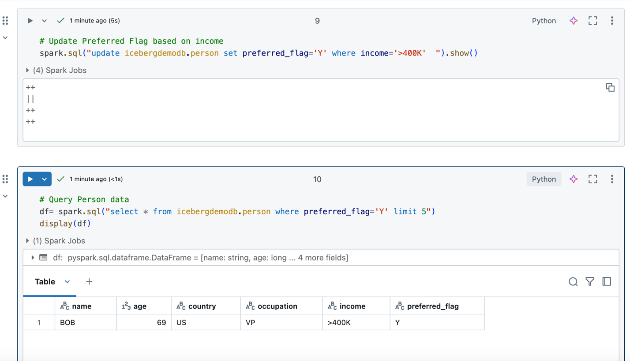Viewport: 630px width, 361px height.
Task: Search the results table
Action: click(x=573, y=282)
